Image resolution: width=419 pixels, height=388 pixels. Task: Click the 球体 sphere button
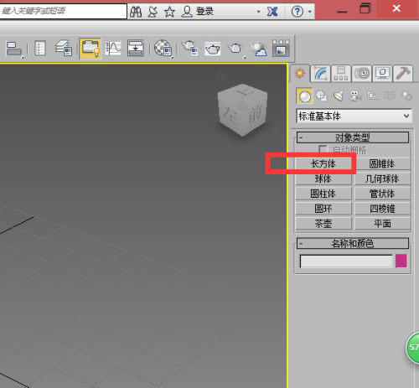coord(323,178)
